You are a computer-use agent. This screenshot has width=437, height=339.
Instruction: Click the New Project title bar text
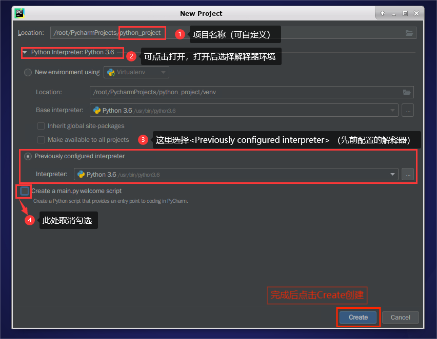pyautogui.click(x=201, y=14)
